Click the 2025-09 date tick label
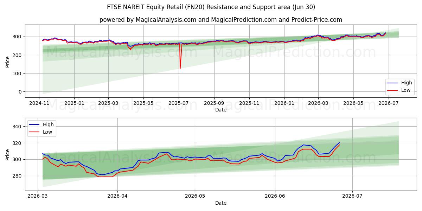The image size is (422, 211). 214,103
